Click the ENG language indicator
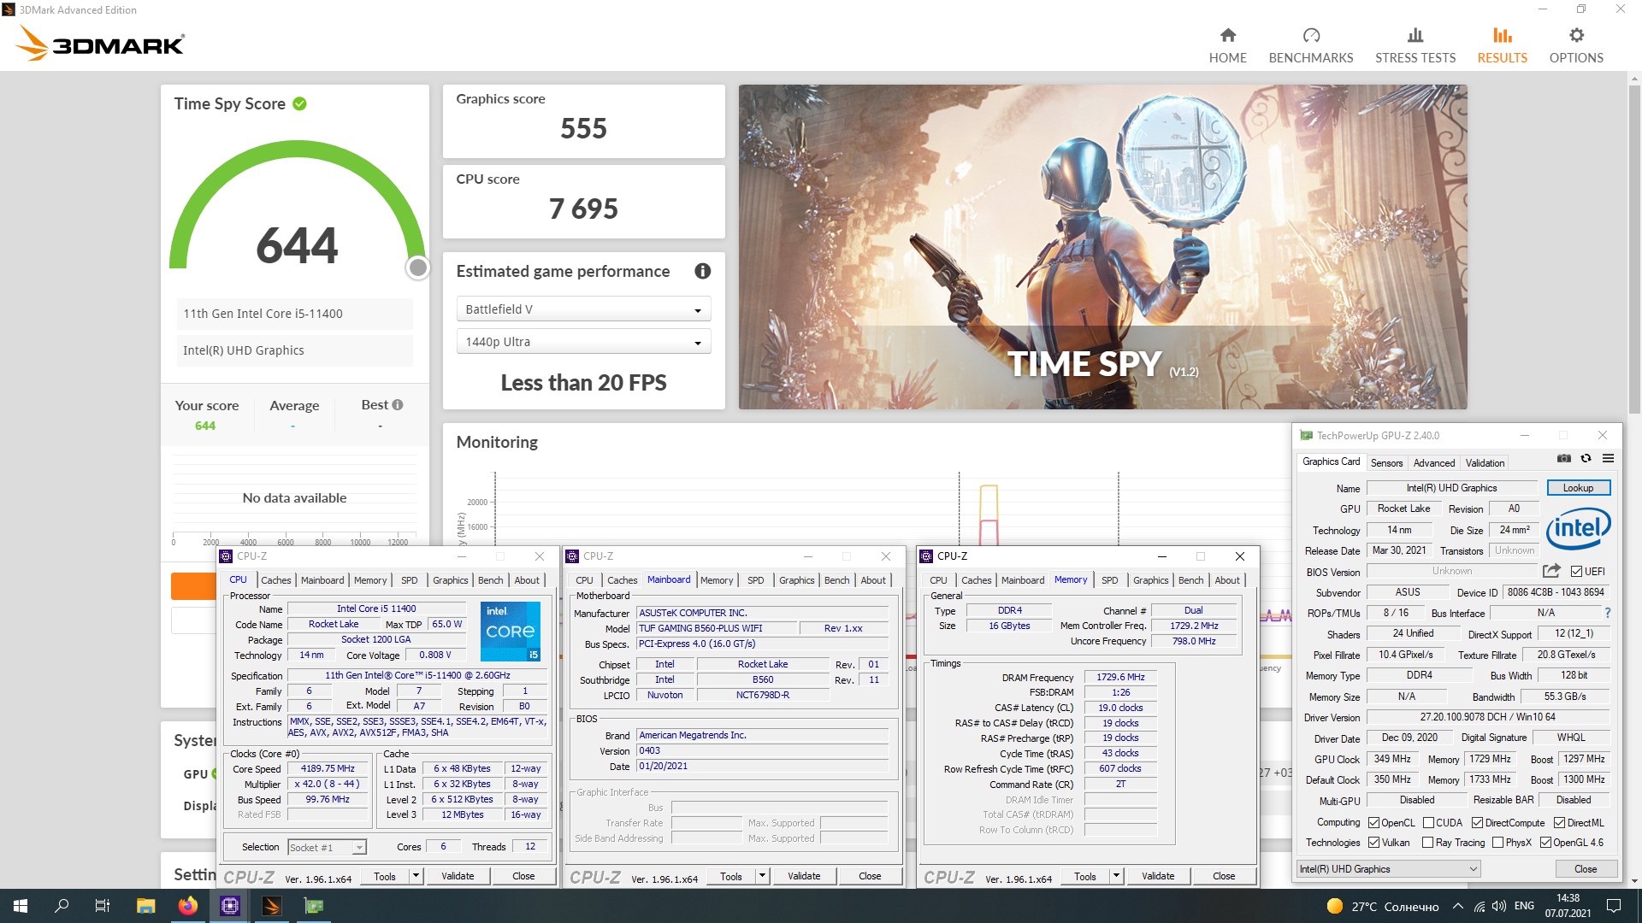1642x923 pixels. pos(1524,906)
